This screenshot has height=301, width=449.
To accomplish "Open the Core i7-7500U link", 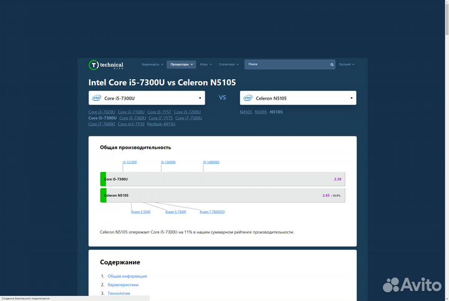I will tap(189, 118).
